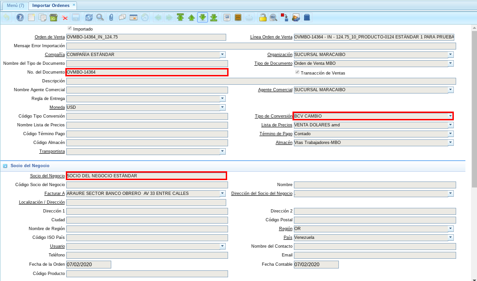Expand the Moneda USD dropdown

(223, 107)
